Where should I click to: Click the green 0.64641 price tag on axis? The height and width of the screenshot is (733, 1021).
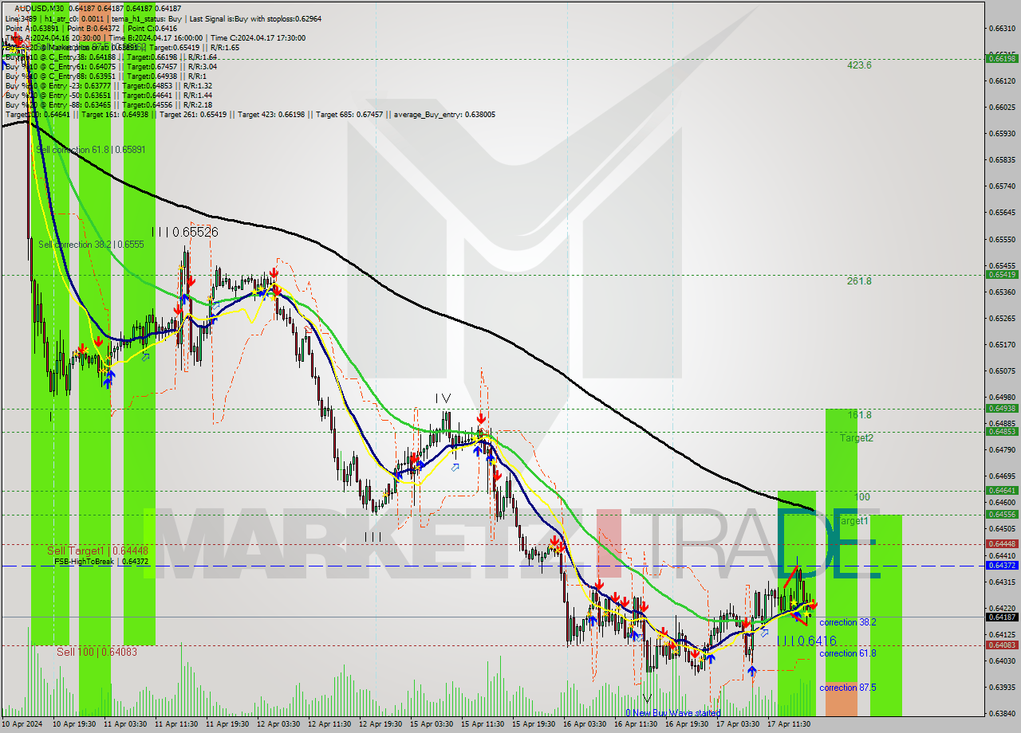tap(1002, 490)
